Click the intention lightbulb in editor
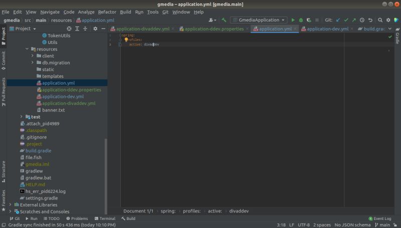The width and height of the screenshot is (401, 228). point(126,40)
